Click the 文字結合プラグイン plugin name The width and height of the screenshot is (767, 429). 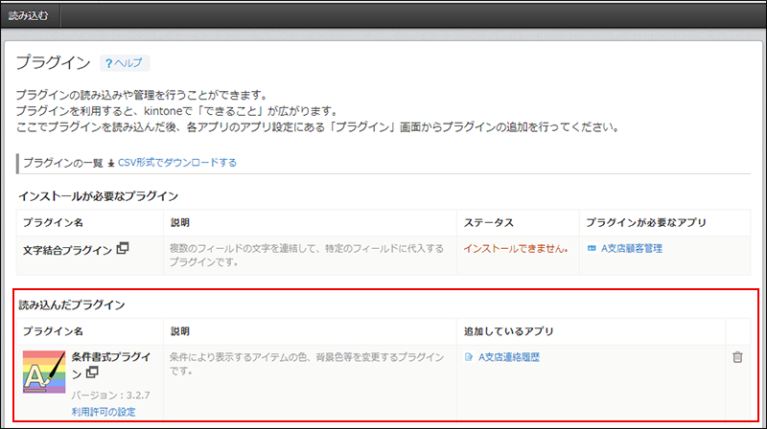(67, 250)
